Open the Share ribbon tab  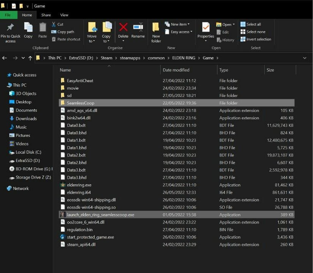coord(46,15)
